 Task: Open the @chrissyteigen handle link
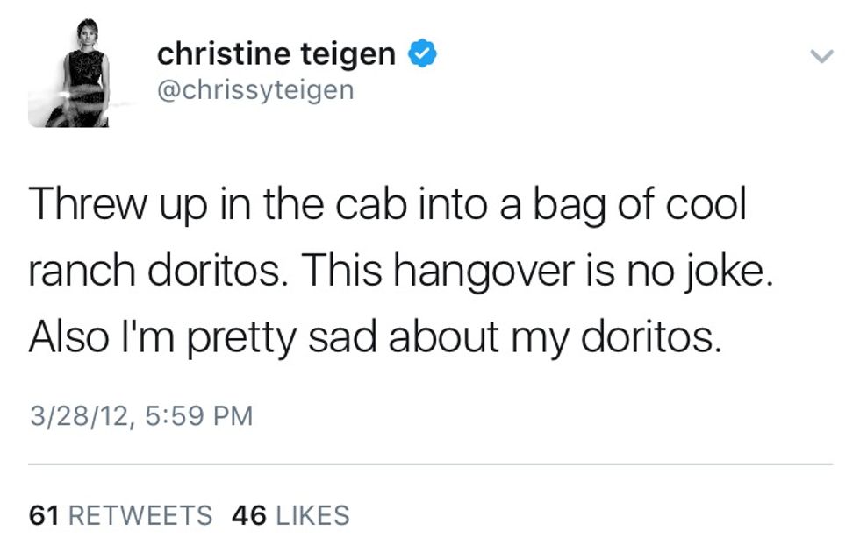click(x=254, y=89)
